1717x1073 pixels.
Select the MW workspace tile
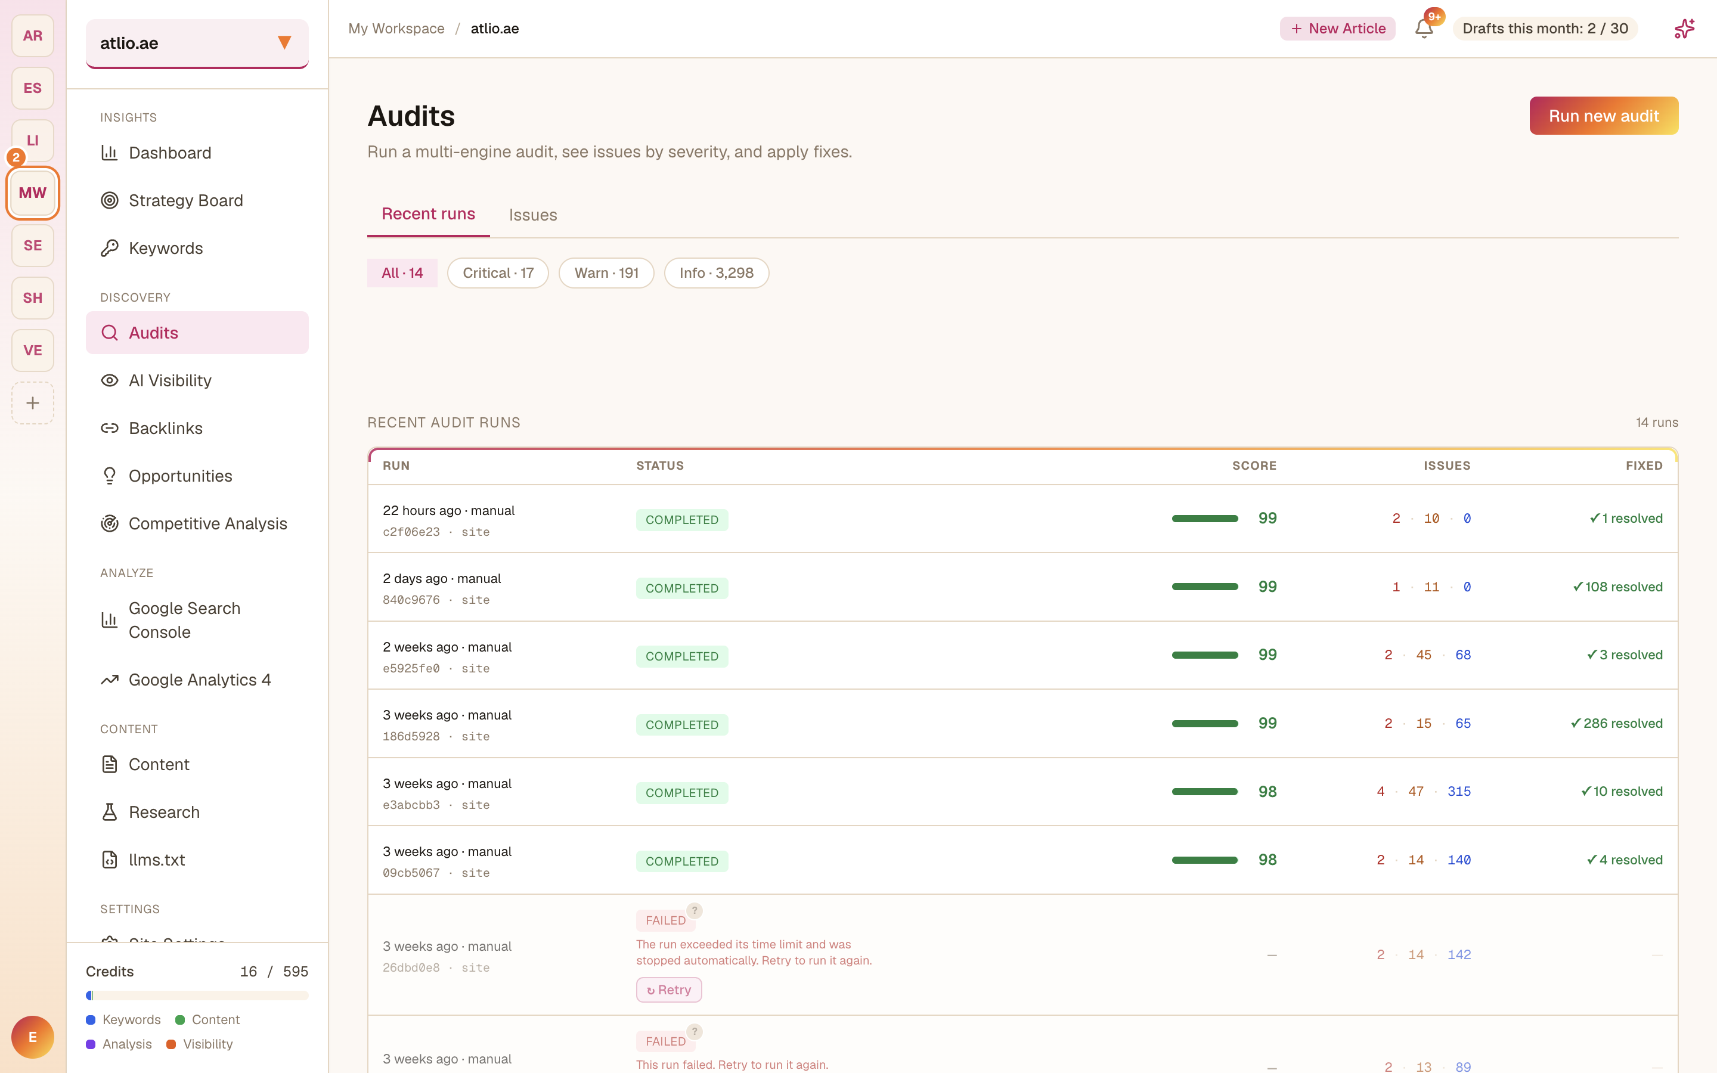[x=33, y=193]
